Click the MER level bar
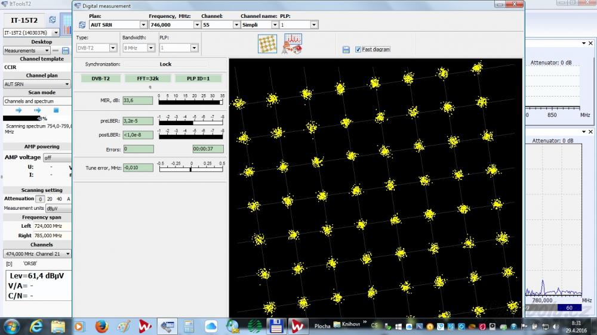The width and height of the screenshot is (597, 335). pyautogui.click(x=191, y=103)
